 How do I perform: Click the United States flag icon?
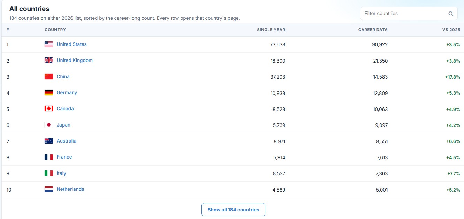pyautogui.click(x=49, y=44)
